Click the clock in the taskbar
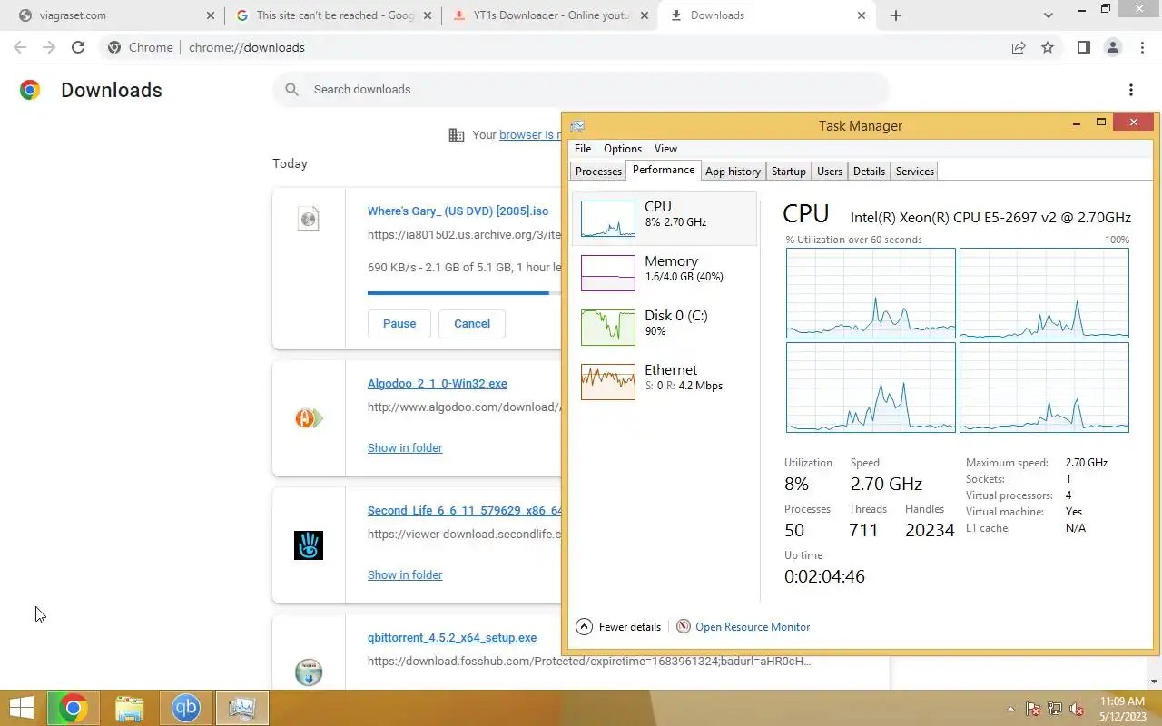The image size is (1162, 726). point(1123,709)
